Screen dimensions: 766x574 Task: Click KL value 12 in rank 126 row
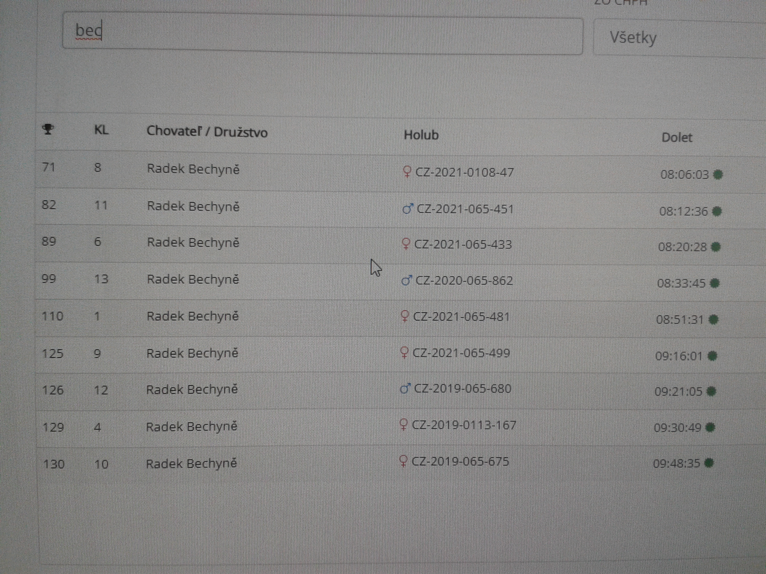point(101,390)
